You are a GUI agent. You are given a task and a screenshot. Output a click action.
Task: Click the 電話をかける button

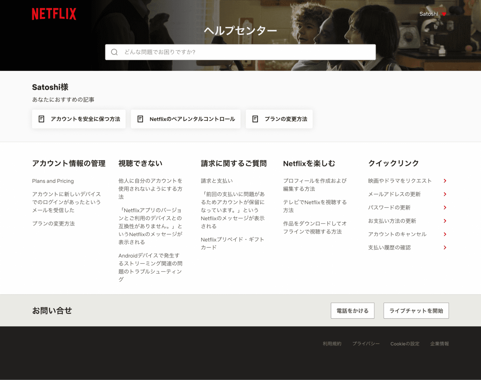coord(352,311)
